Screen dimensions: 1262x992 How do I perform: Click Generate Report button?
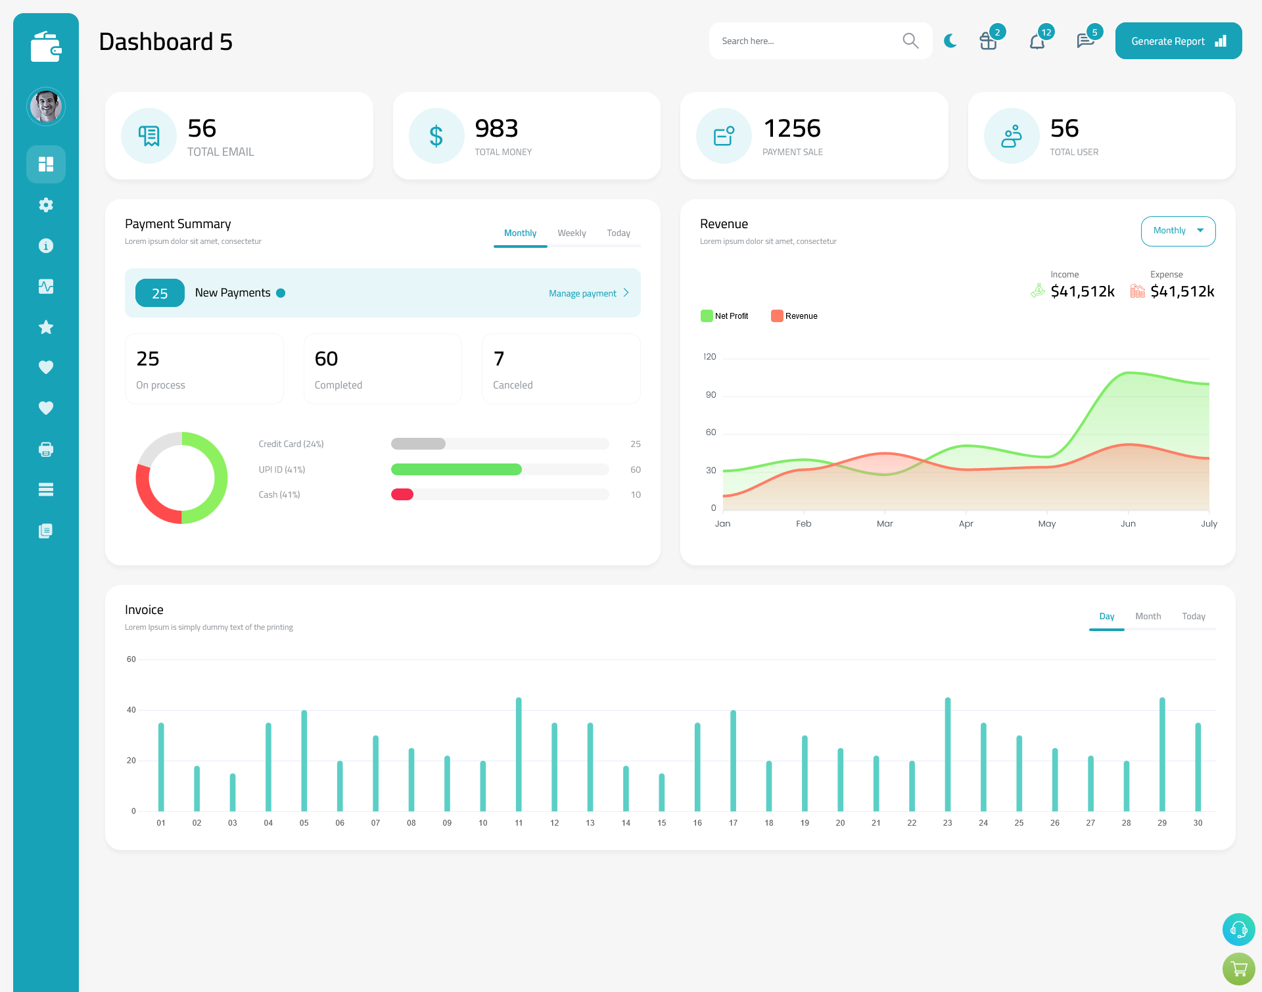(x=1178, y=40)
